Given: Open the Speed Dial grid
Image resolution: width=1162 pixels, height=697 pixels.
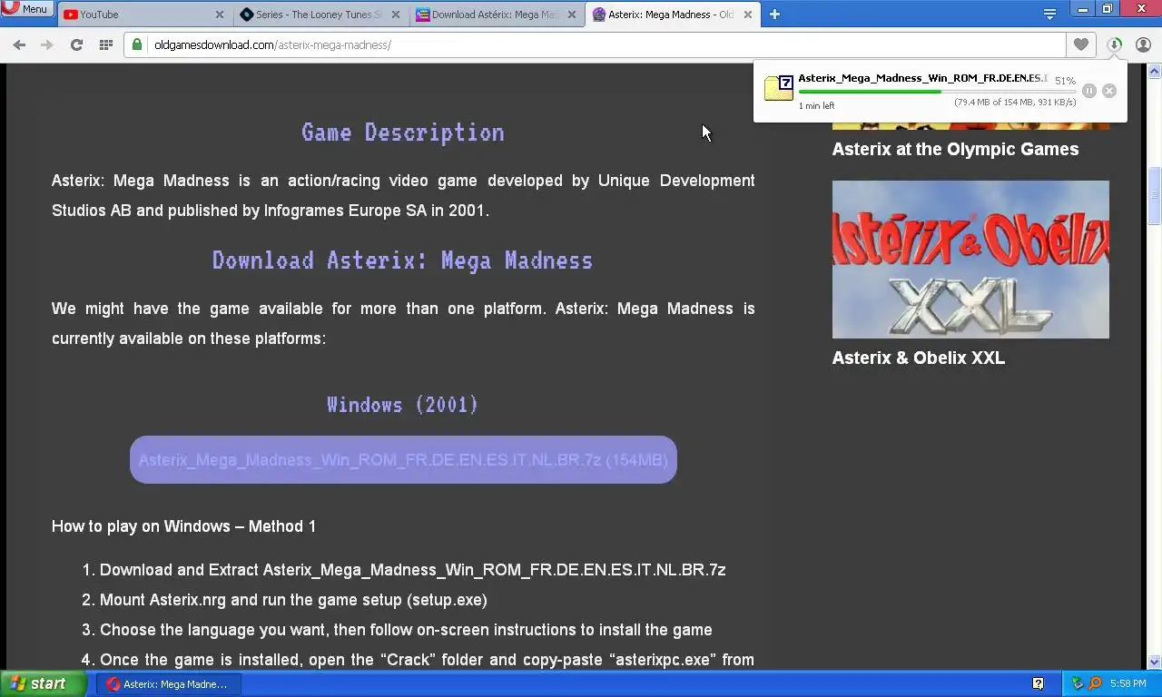Looking at the screenshot, I should [106, 44].
